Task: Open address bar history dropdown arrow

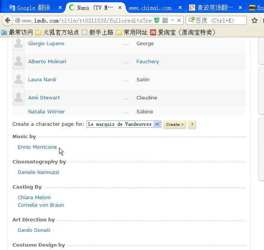Action: (172, 21)
